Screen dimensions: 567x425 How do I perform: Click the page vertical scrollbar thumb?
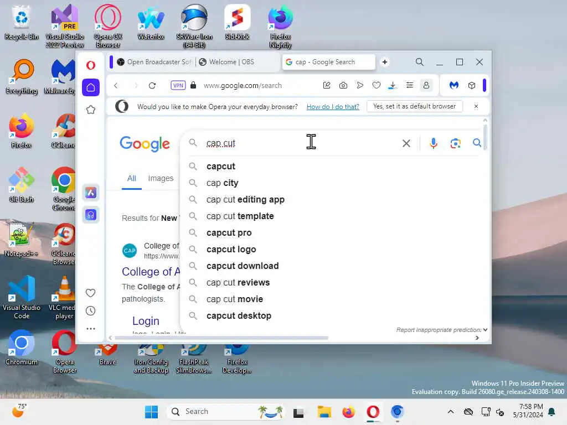[x=485, y=137]
